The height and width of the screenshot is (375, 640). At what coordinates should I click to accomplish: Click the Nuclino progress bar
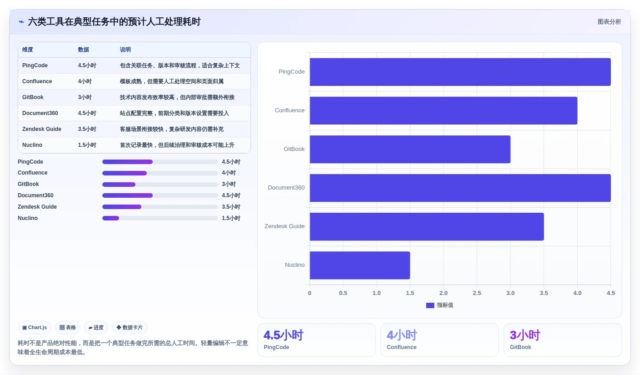pyautogui.click(x=160, y=218)
